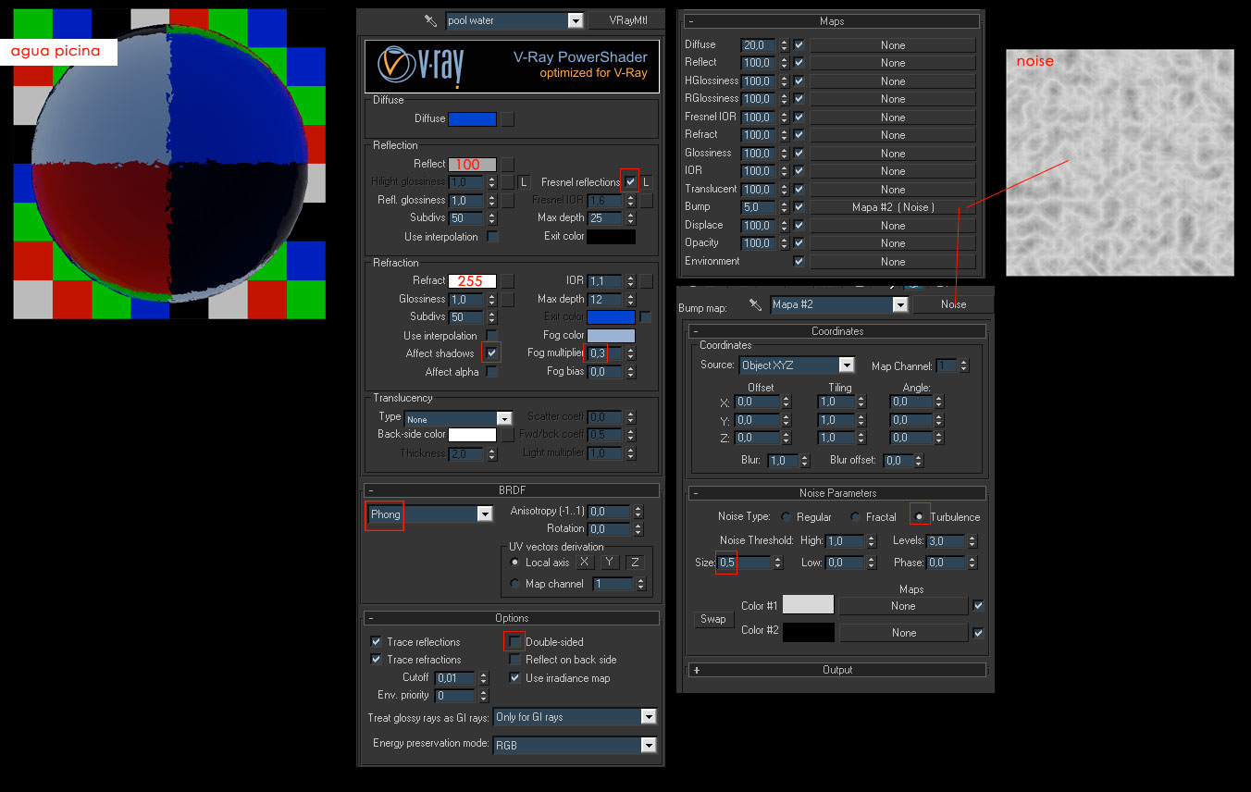
Task: Click the None button for Color #1
Action: (903, 606)
